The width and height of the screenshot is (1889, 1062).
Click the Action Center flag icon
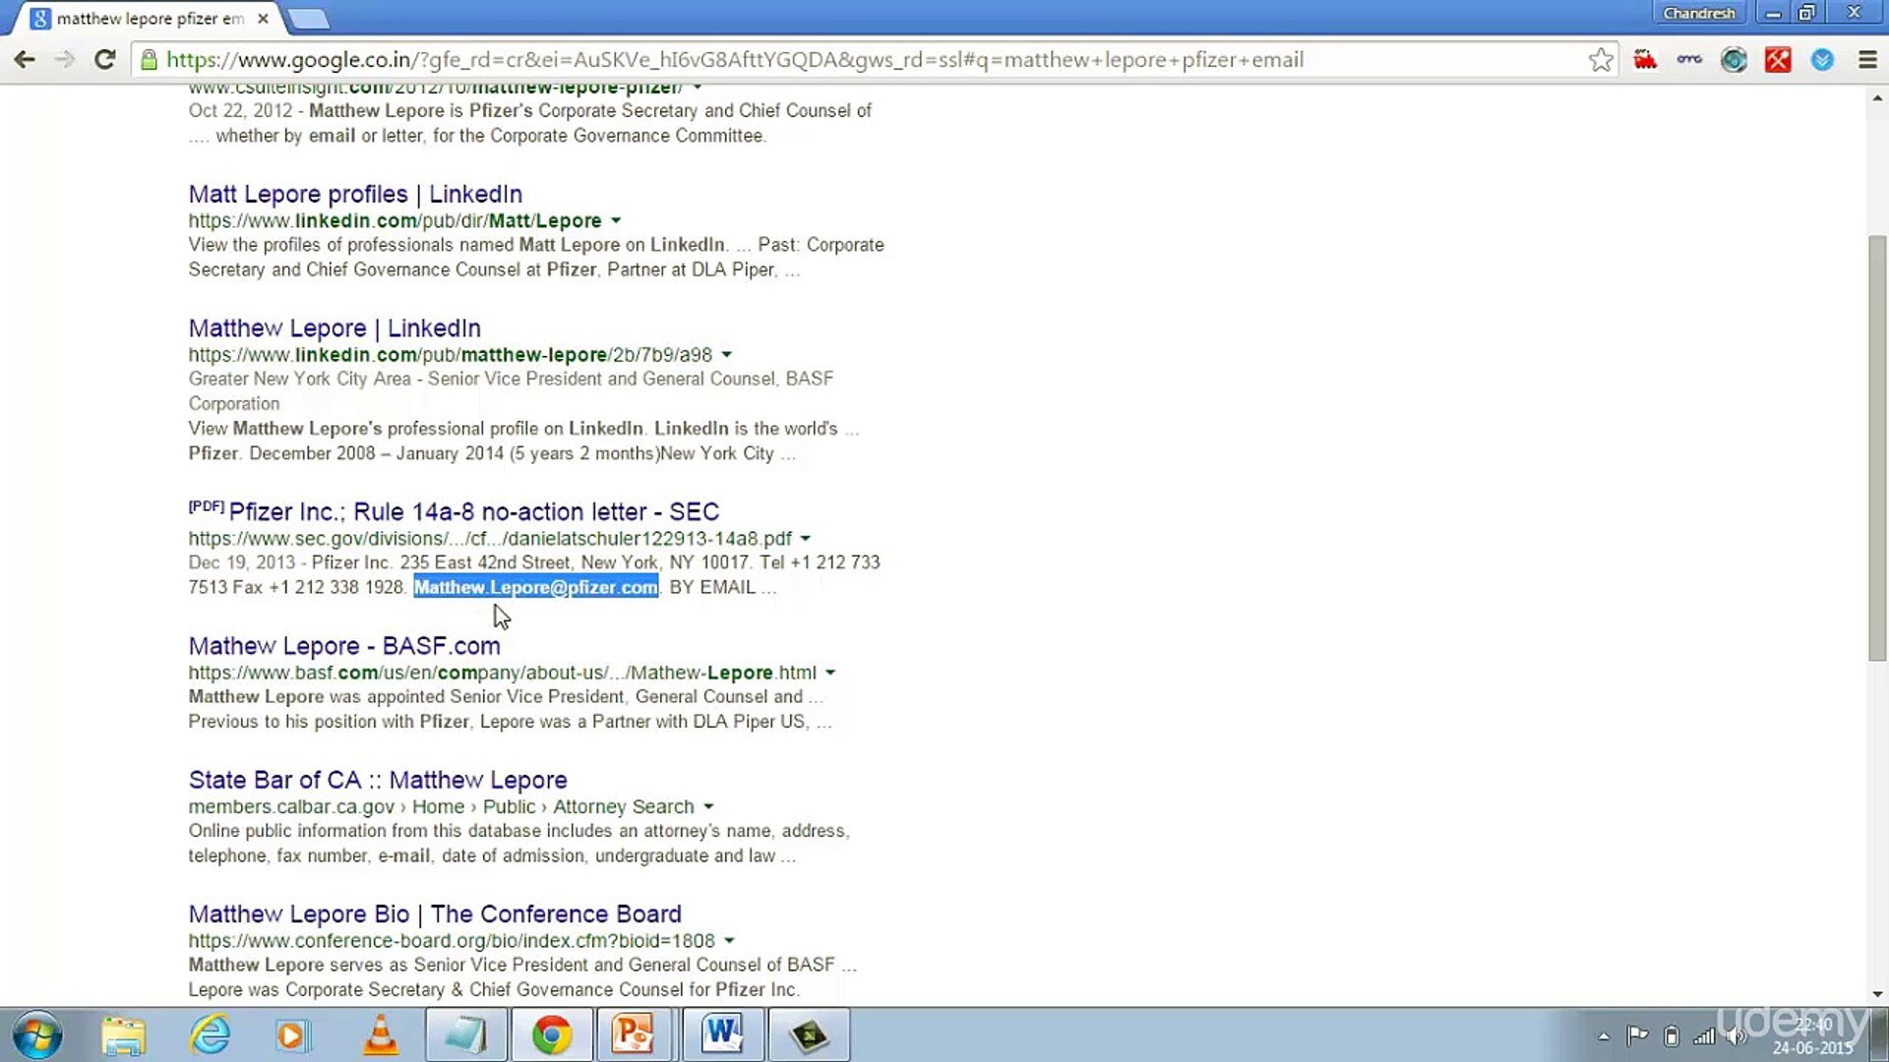pyautogui.click(x=1637, y=1035)
